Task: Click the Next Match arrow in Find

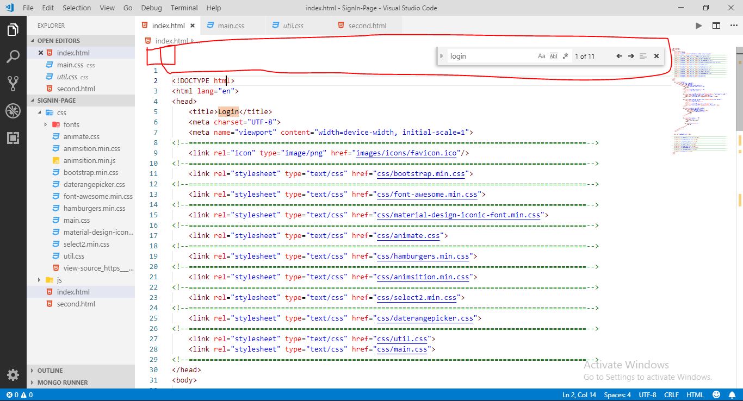Action: click(x=631, y=55)
